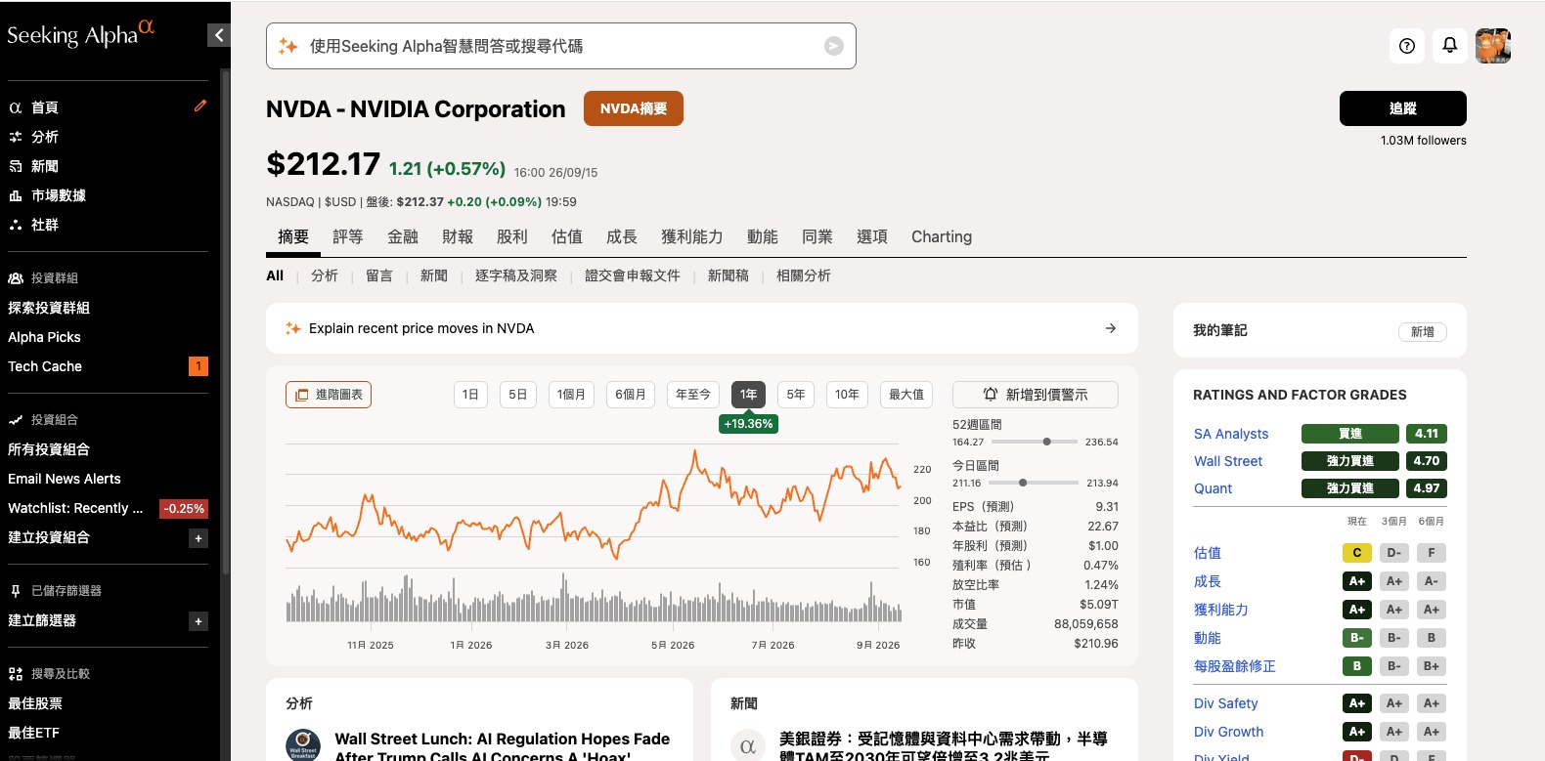Viewport: 1545px width, 761px height.
Task: Click the sparkle icon in Explain price moves
Action: pos(292,328)
